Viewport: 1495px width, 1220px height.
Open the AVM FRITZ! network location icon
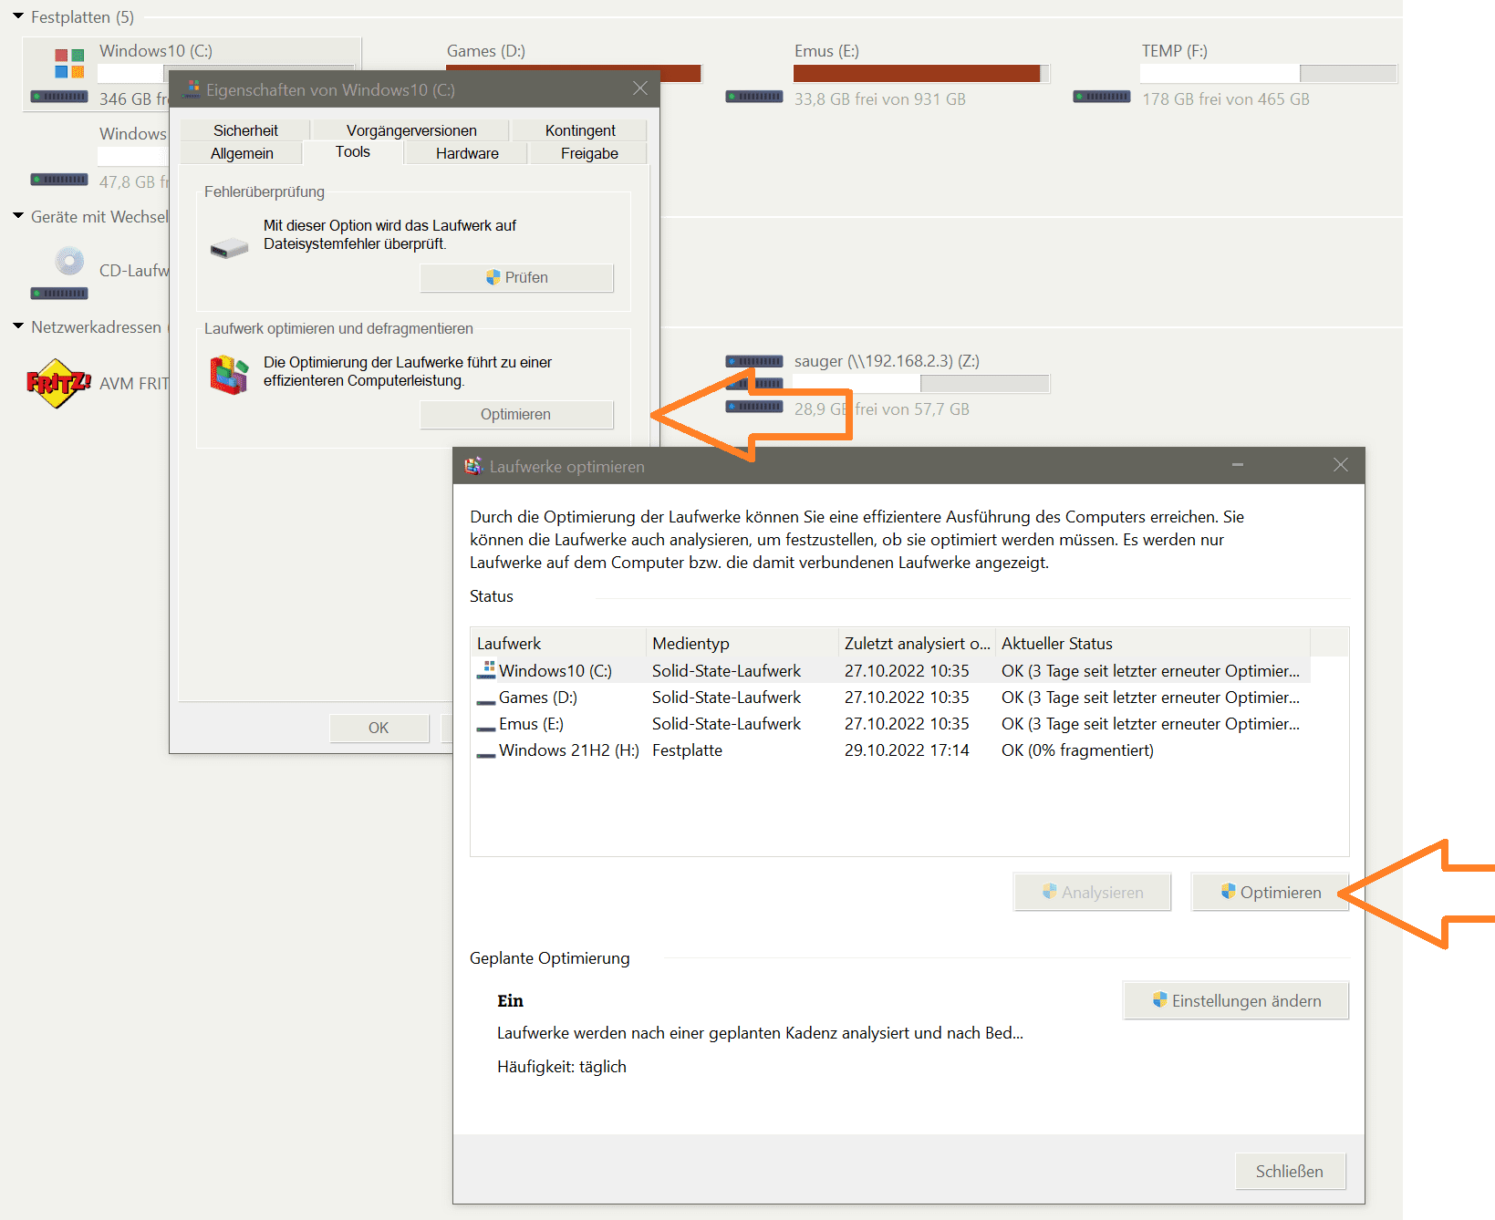[x=59, y=383]
